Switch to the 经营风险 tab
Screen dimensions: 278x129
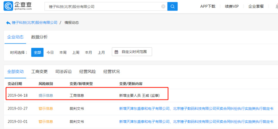88,72
